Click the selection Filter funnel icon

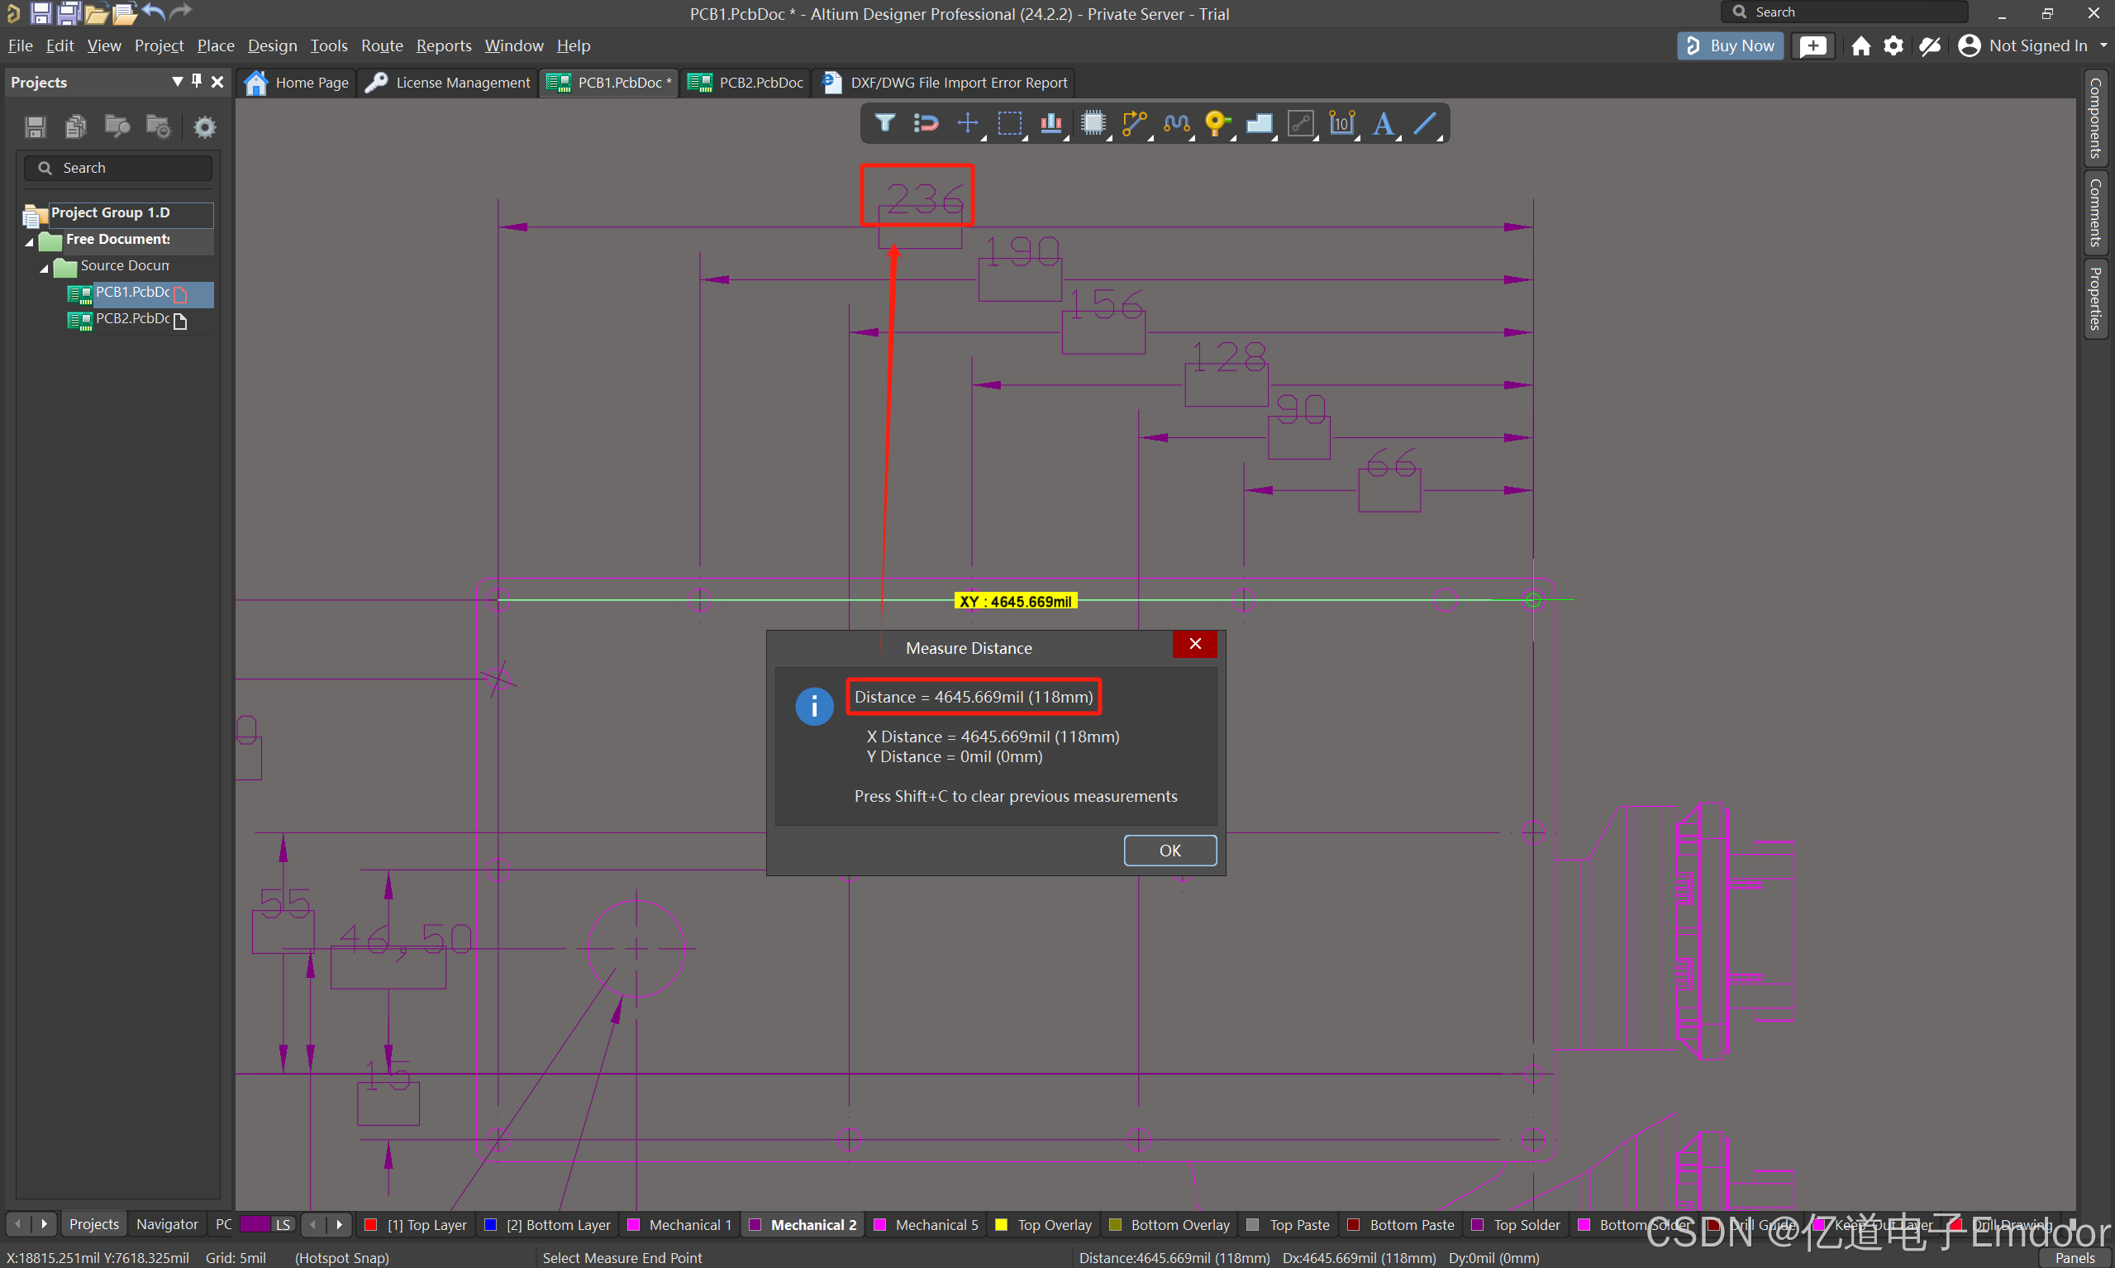(884, 123)
